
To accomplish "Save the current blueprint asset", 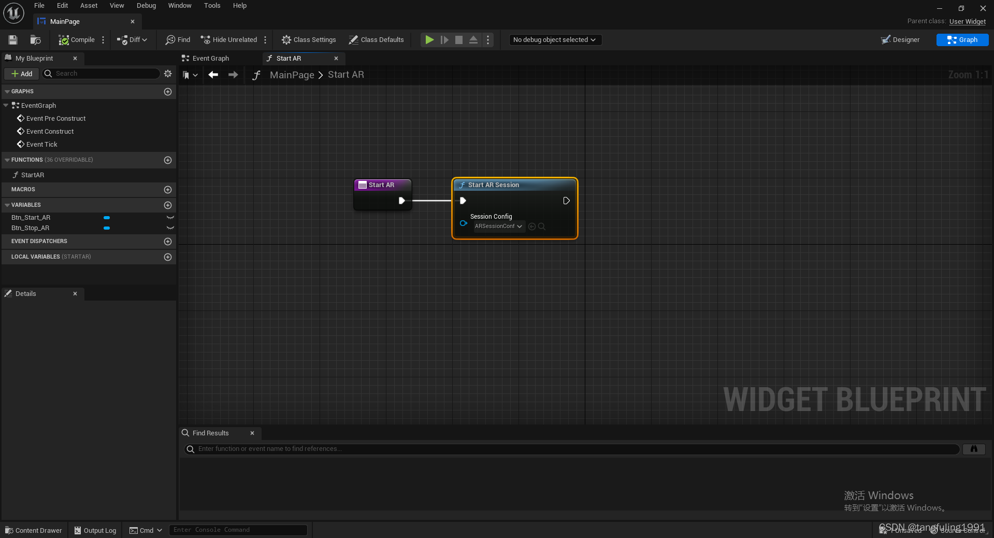I will click(13, 40).
